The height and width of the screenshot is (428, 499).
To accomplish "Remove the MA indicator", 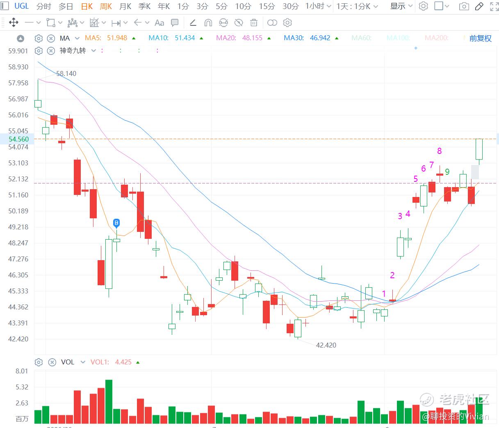I will [51, 38].
